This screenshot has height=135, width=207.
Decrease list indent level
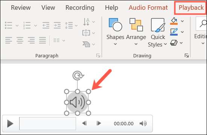46,25
